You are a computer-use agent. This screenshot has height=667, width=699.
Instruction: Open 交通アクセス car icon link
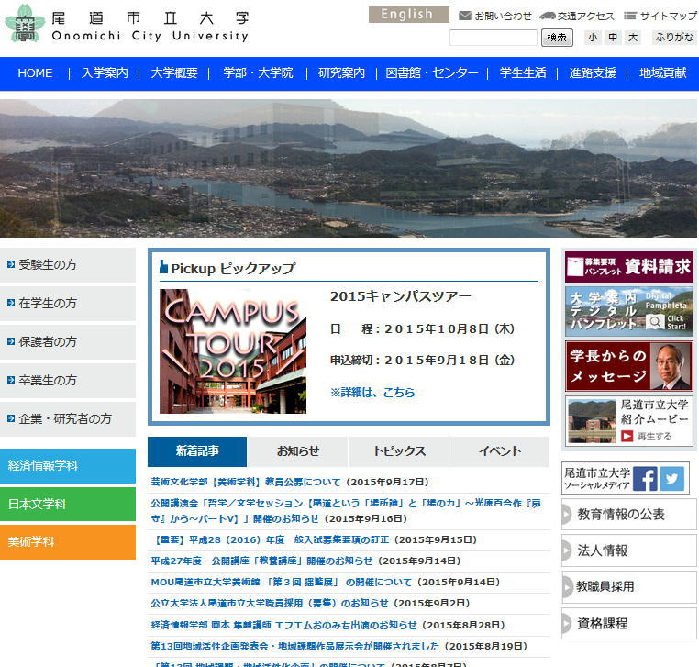pyautogui.click(x=577, y=16)
